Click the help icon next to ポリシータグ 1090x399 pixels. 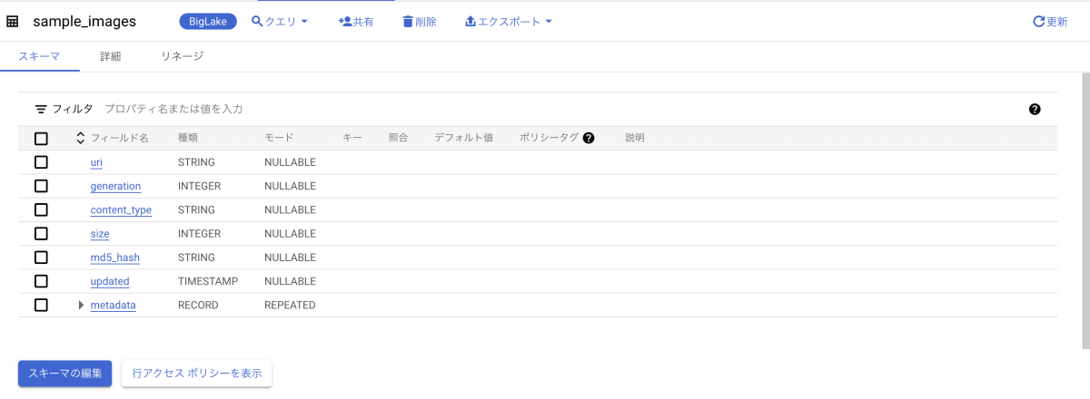click(x=589, y=138)
